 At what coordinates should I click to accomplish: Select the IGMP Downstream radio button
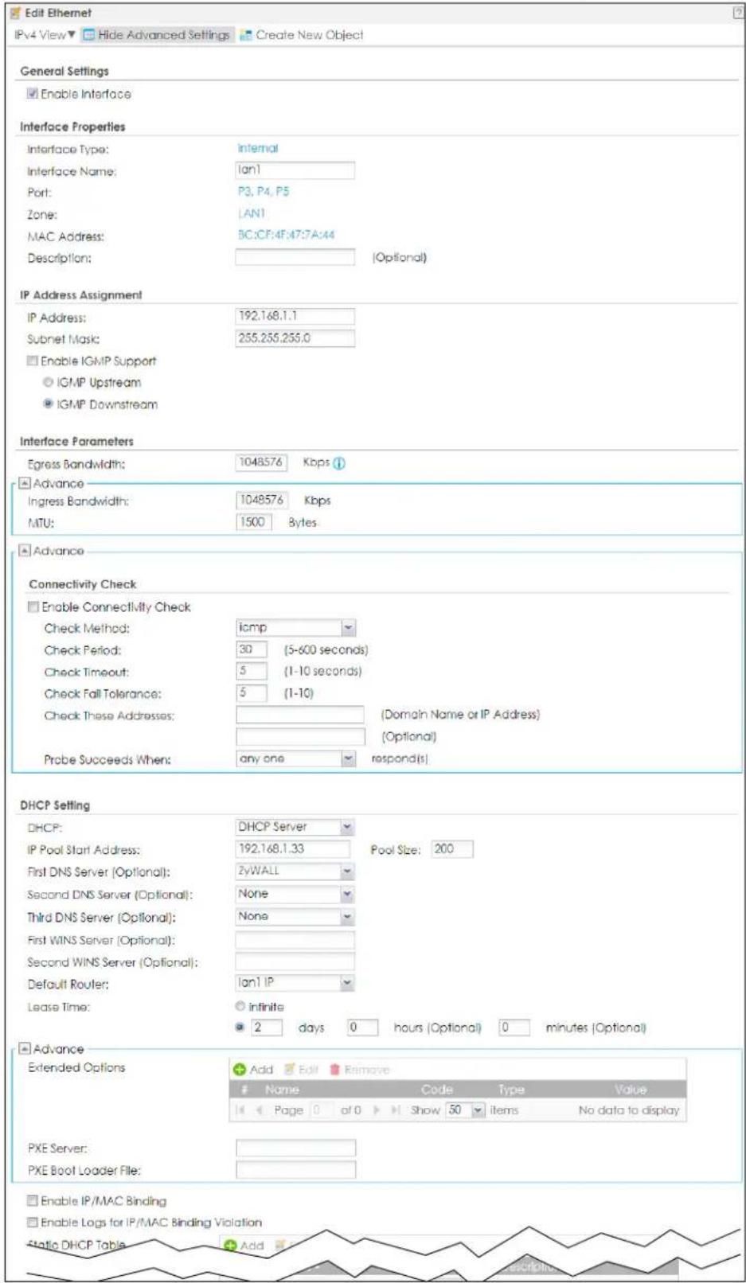tap(49, 404)
